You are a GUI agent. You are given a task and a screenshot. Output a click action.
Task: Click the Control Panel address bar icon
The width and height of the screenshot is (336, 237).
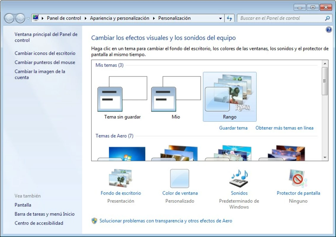pyautogui.click(x=36, y=18)
